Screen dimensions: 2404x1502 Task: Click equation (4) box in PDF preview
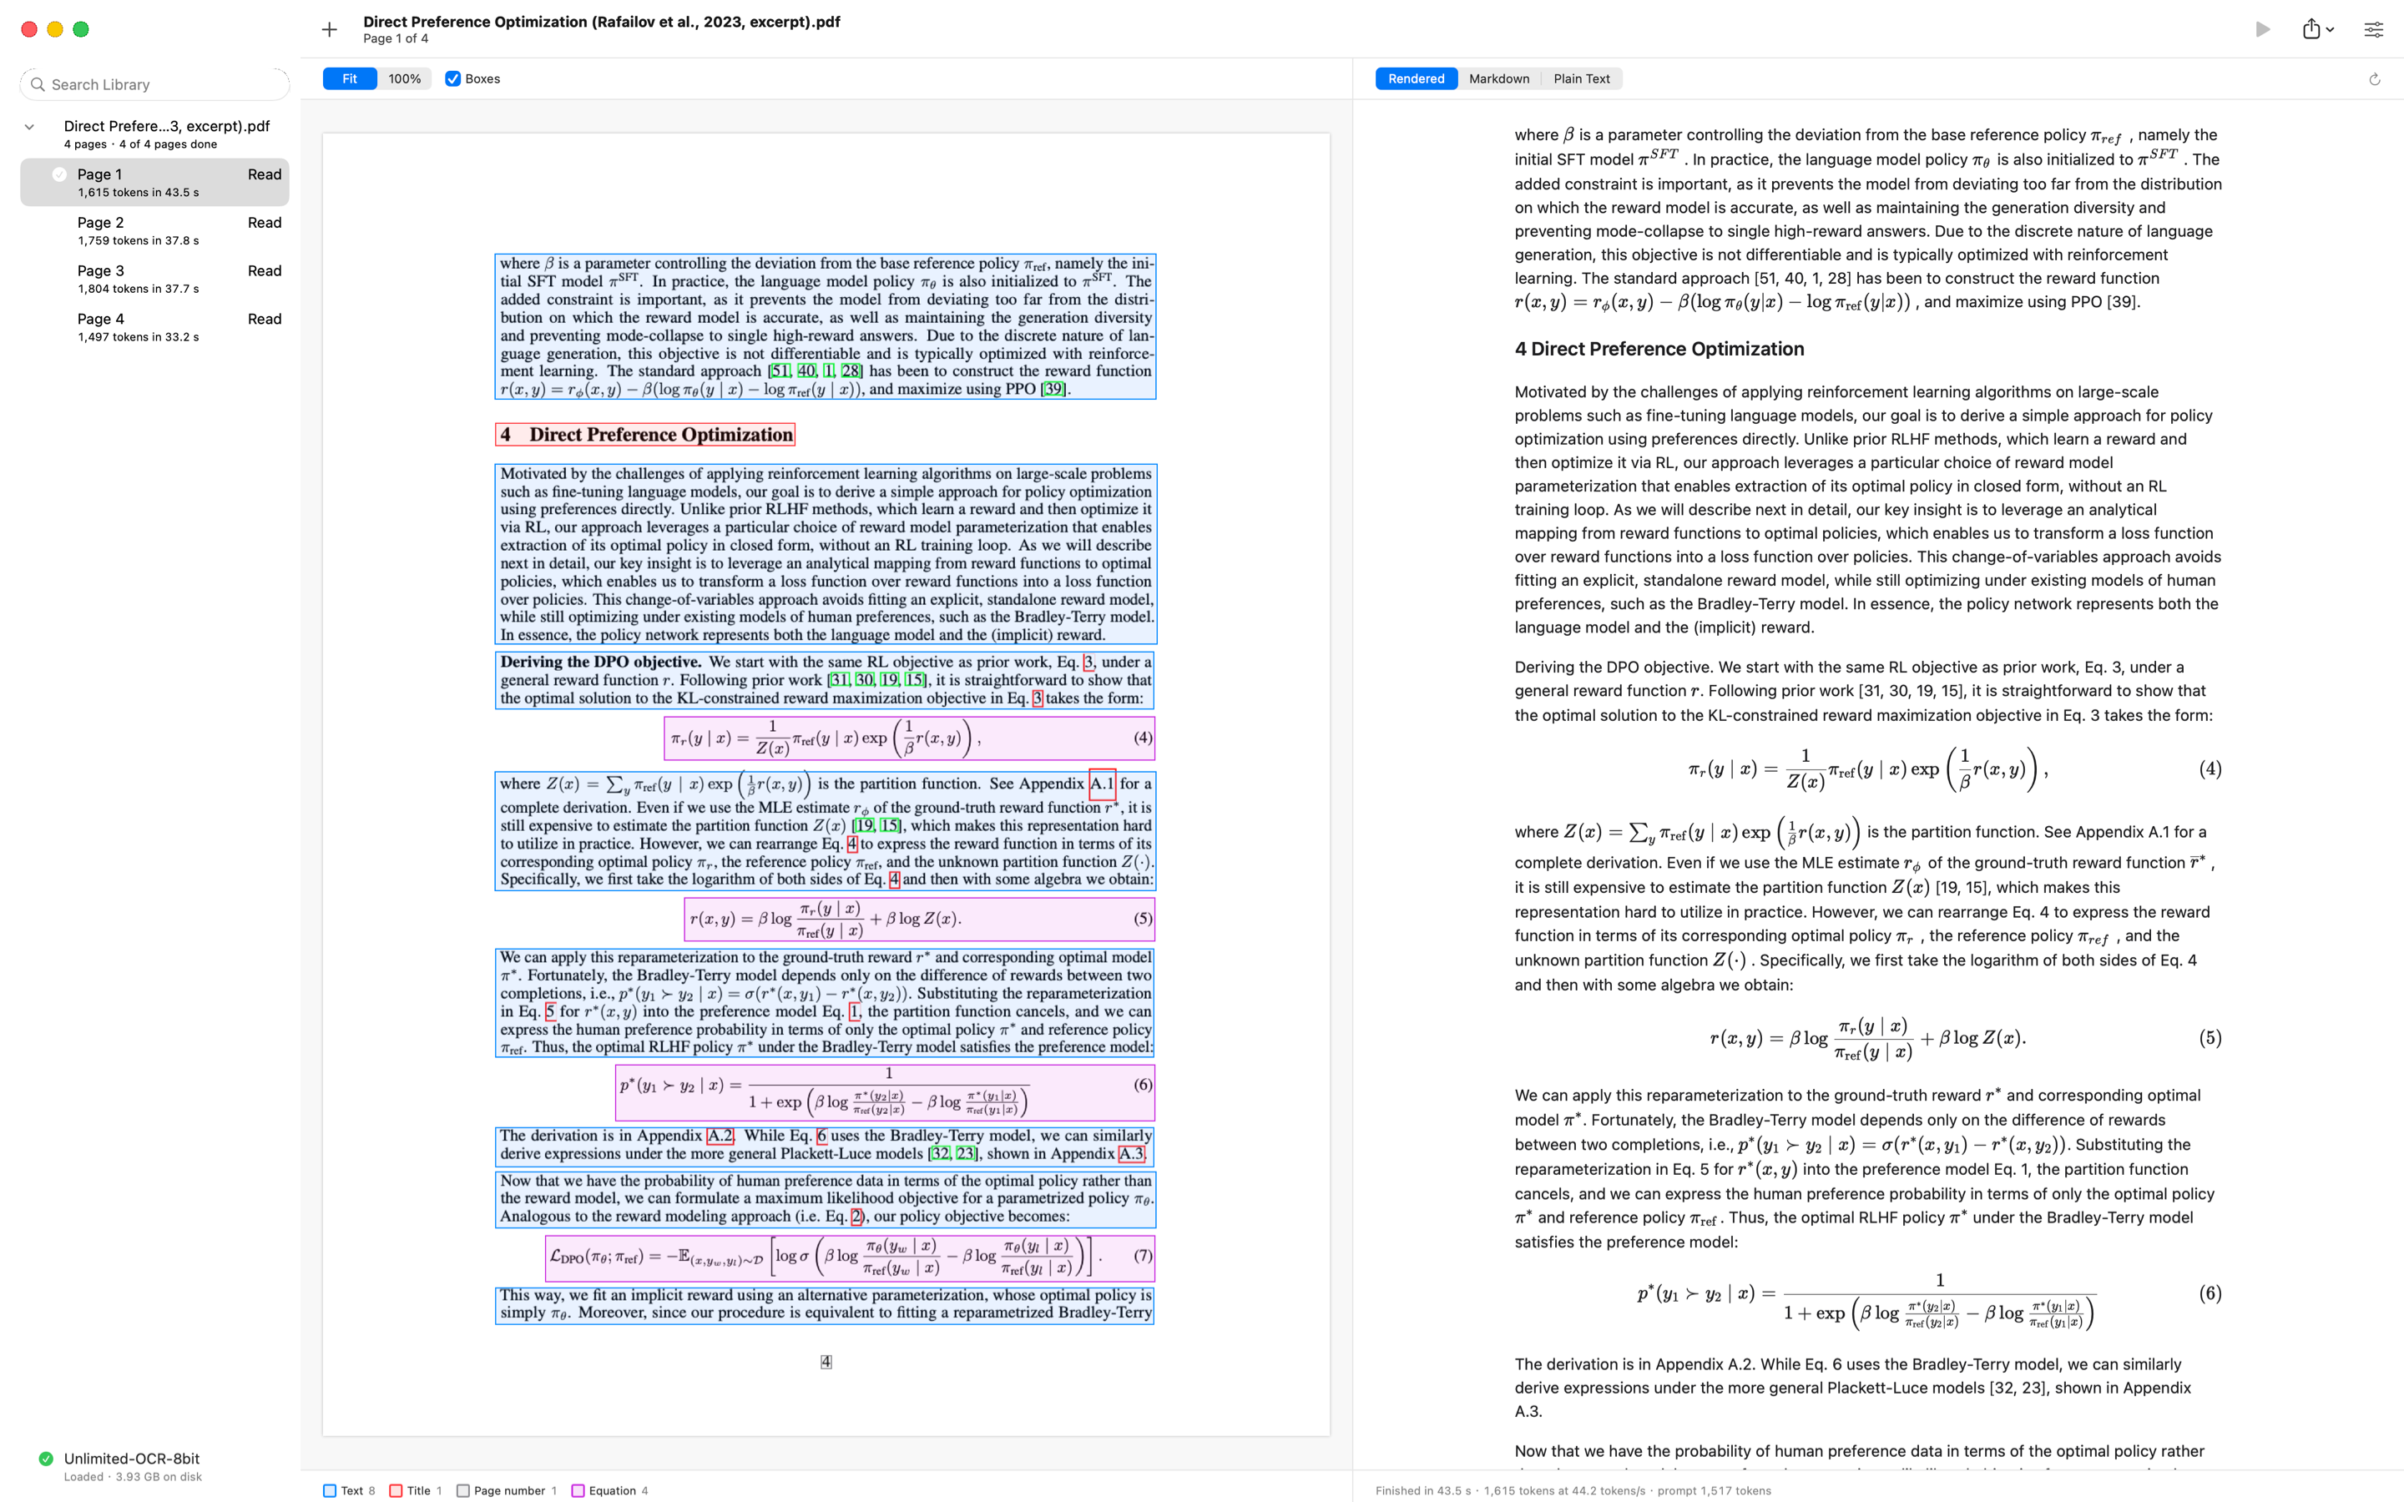click(909, 738)
